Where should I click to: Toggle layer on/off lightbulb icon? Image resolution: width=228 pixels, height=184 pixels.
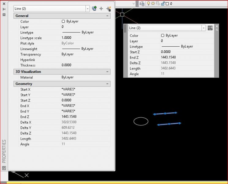pyautogui.click(x=148, y=3)
